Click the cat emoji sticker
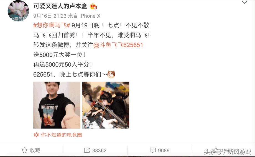Screen dimensions: 255x157 click(111, 74)
